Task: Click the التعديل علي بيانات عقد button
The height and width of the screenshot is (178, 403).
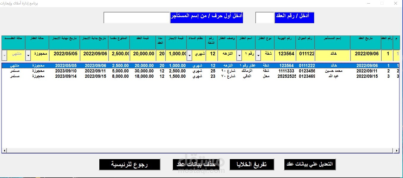Action: point(310,164)
